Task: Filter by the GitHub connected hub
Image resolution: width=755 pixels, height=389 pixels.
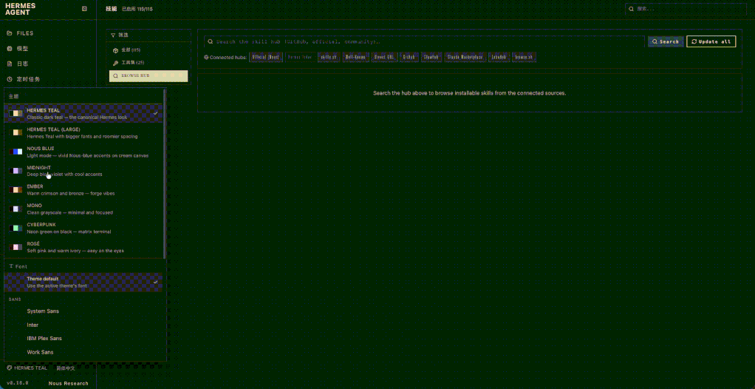Action: coord(409,57)
